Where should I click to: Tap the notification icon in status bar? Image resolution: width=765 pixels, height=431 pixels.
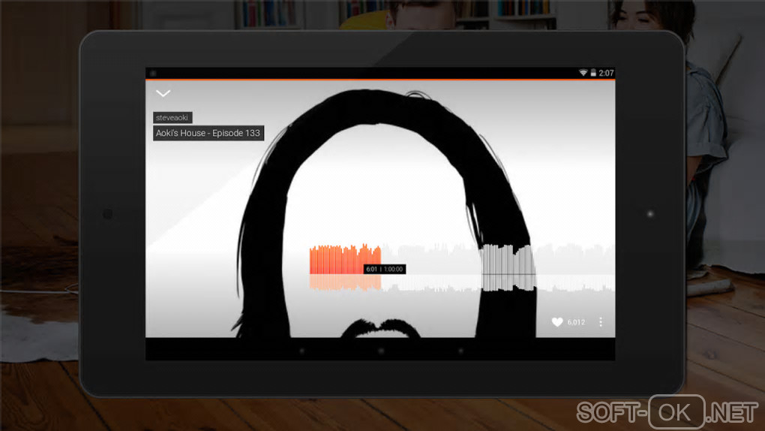click(153, 74)
